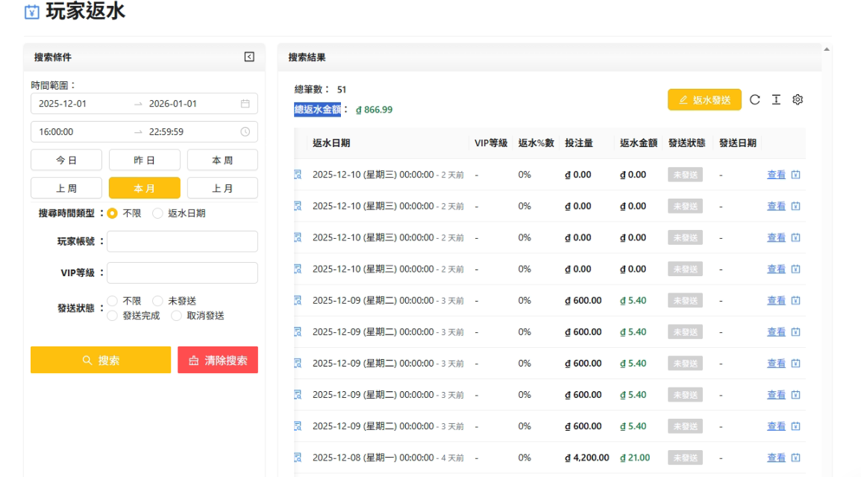Image resolution: width=861 pixels, height=477 pixels.
Task: Open the VIP等級 dropdown field
Action: point(182,273)
